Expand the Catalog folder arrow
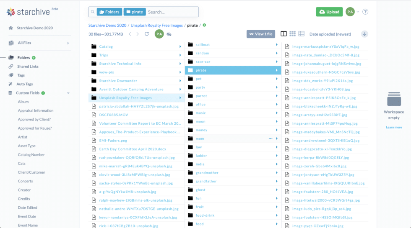411x228 pixels. pos(180,46)
